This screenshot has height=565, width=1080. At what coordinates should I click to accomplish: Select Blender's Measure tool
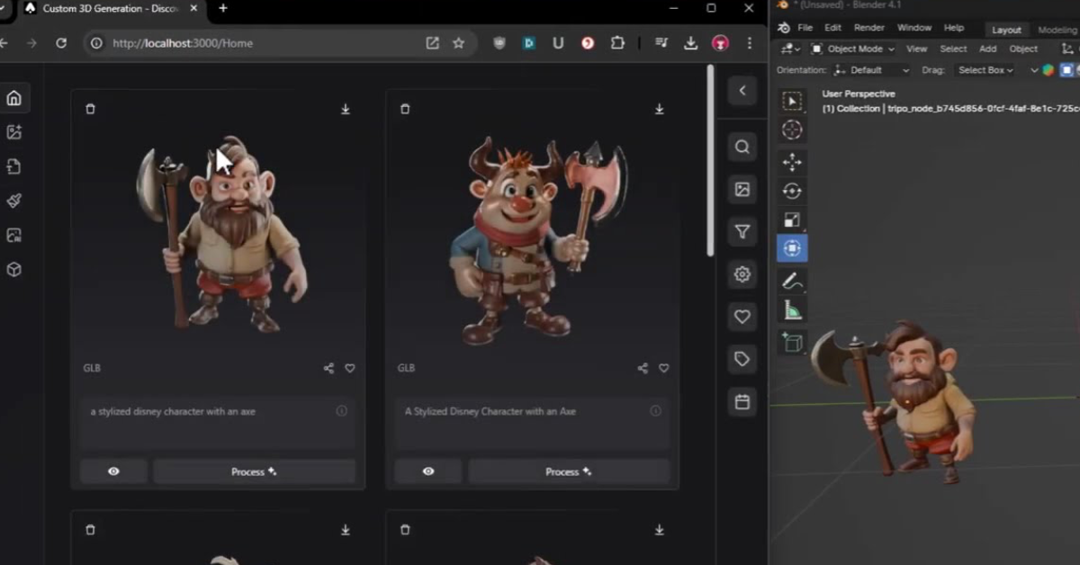[793, 310]
